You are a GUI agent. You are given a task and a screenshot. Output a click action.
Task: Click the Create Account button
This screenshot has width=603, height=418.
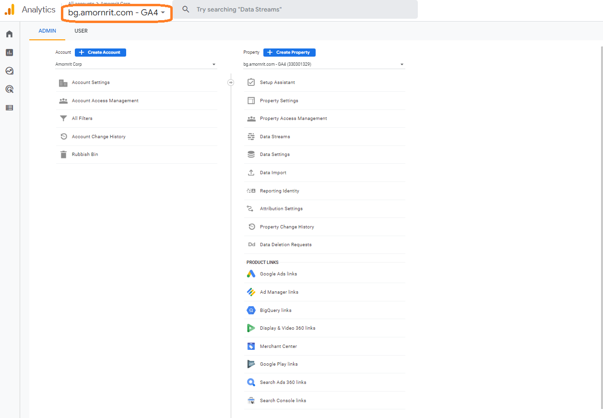point(100,52)
